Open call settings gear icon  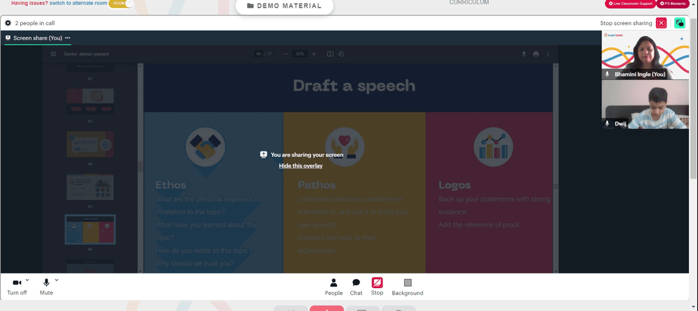pyautogui.click(x=8, y=23)
